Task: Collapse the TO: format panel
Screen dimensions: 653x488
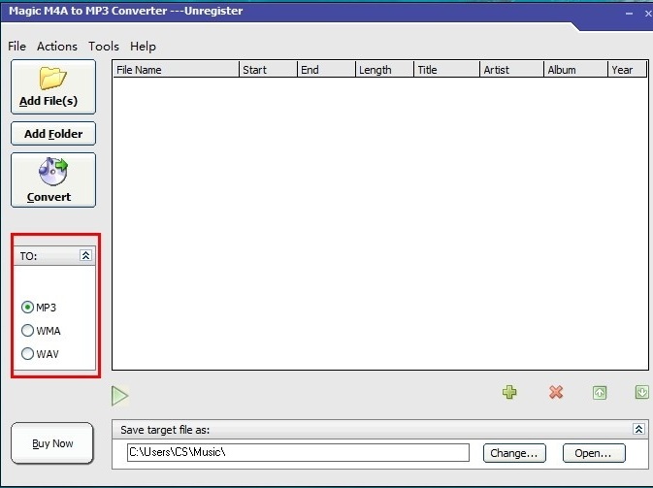Action: 85,255
